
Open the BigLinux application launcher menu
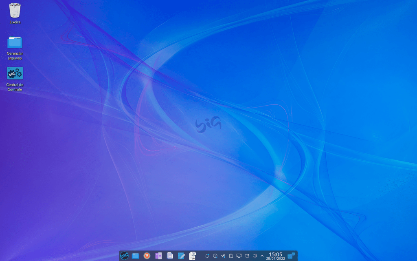125,256
